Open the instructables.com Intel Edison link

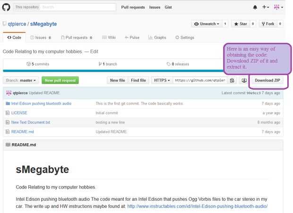tap(198, 206)
